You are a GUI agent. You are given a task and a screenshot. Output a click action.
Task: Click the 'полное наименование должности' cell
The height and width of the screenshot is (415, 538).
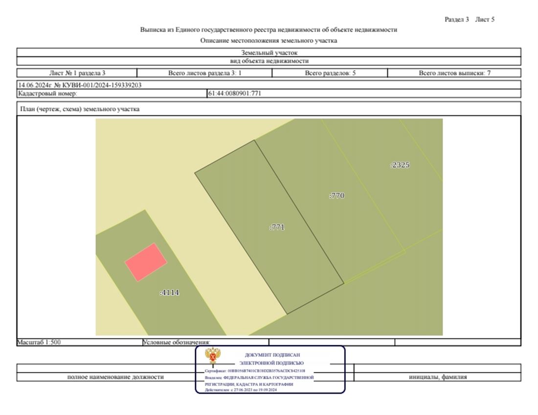click(115, 377)
